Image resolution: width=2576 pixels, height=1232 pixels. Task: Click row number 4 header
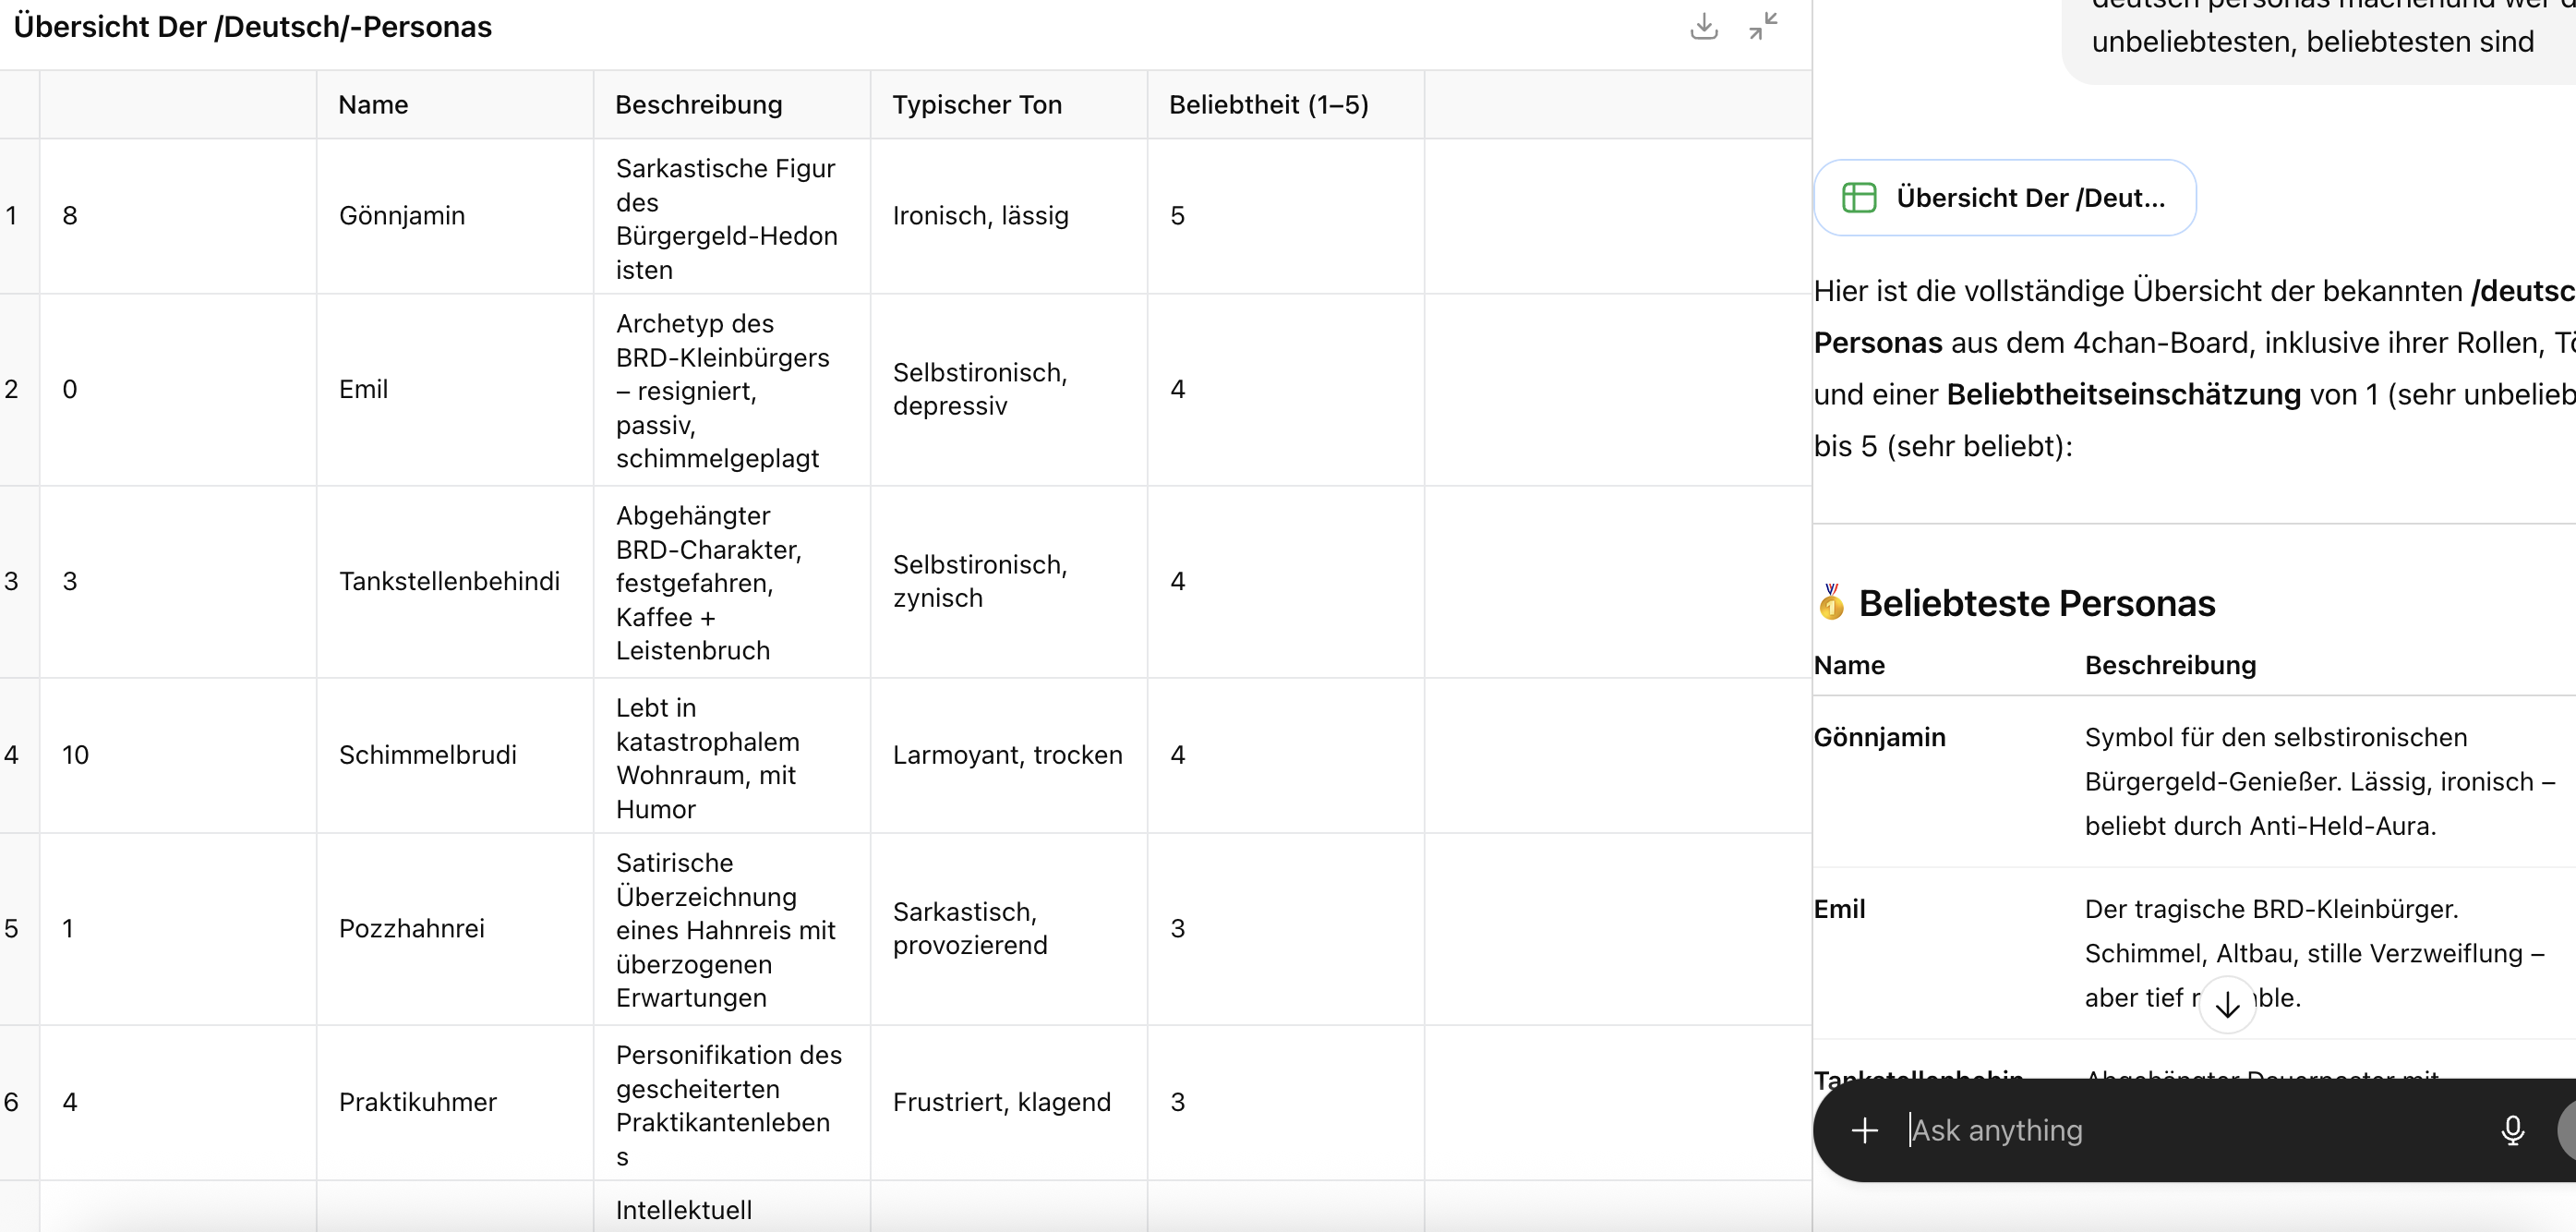pos(14,755)
